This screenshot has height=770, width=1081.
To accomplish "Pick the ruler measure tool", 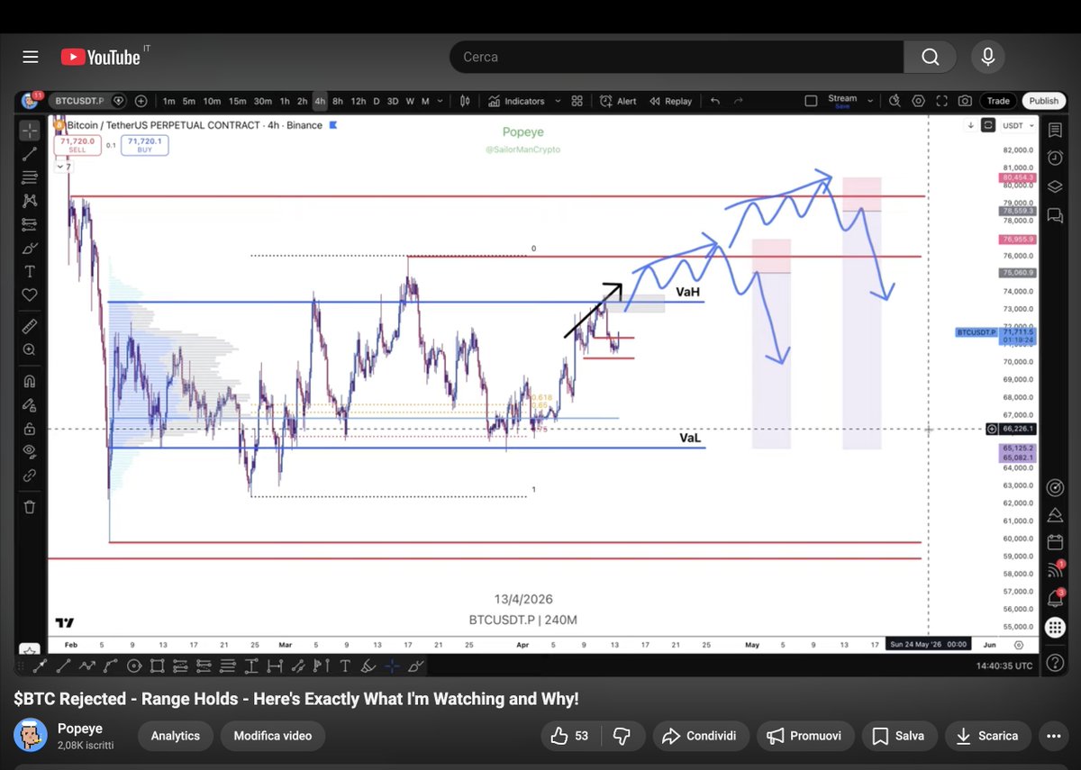I will (x=30, y=325).
